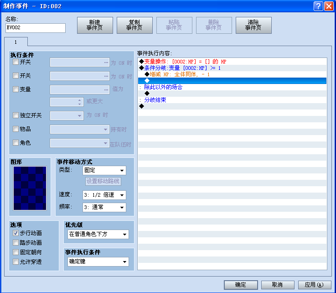Check the 踏步动画 option

pos(16,243)
